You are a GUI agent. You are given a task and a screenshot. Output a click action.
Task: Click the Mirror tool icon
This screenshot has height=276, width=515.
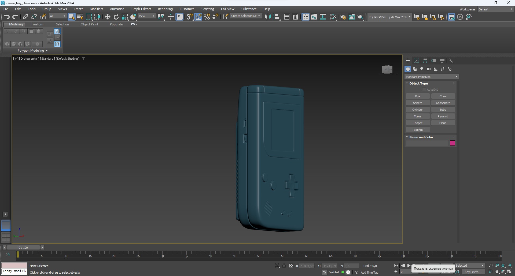coord(268,17)
